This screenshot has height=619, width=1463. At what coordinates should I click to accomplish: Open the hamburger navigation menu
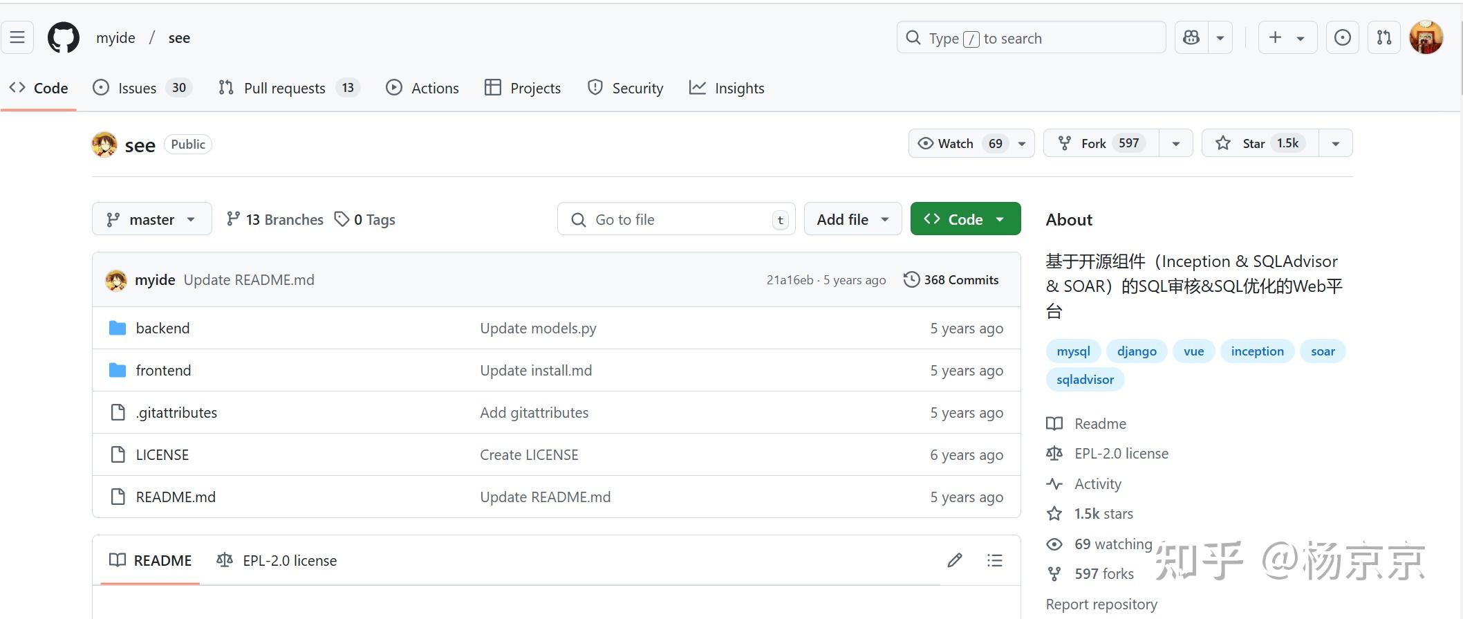(17, 37)
